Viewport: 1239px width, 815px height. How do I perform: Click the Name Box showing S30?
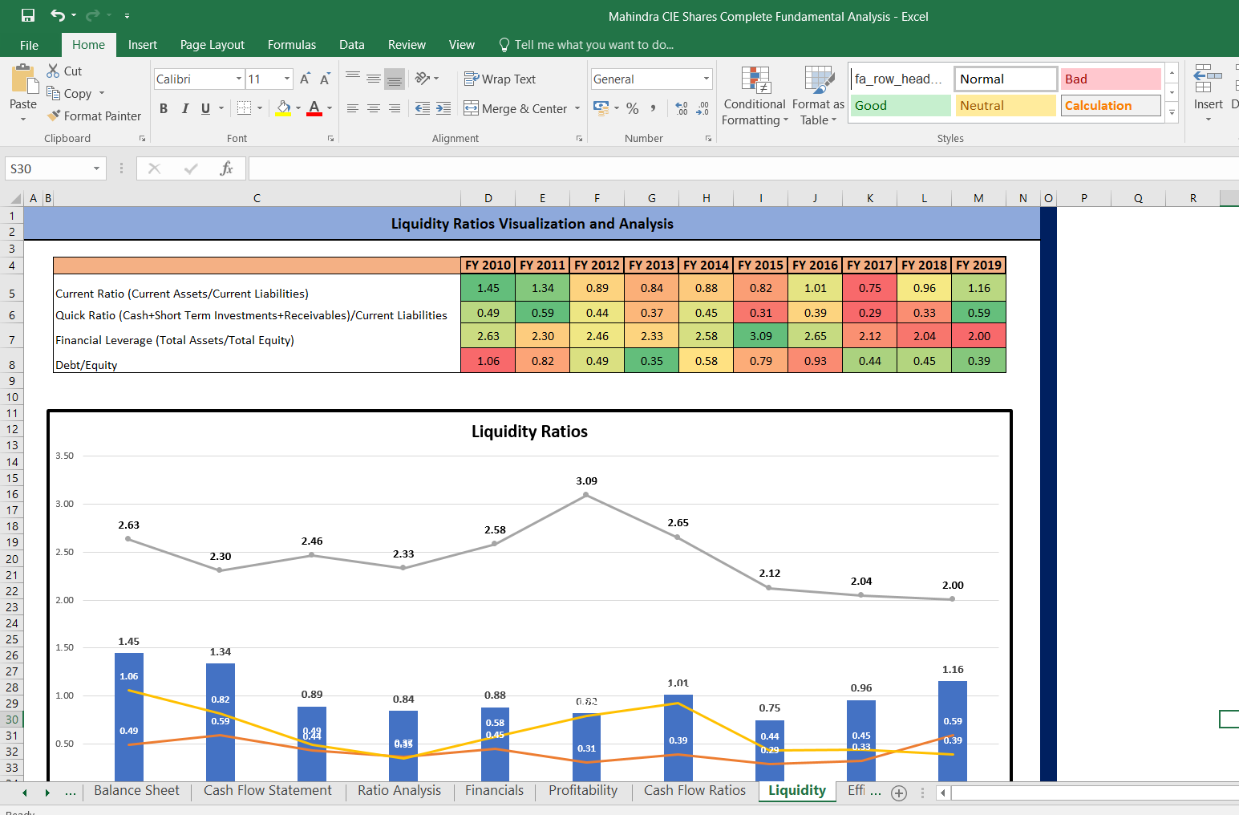55,168
